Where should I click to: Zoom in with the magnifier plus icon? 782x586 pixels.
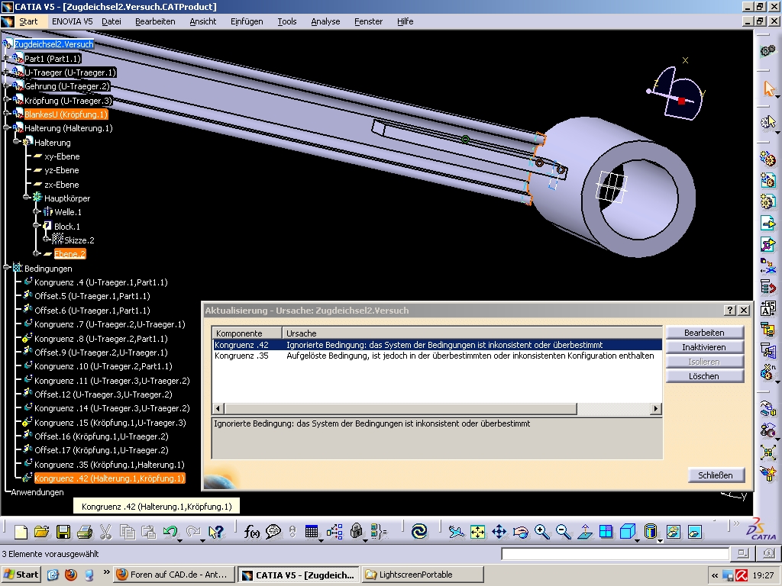pos(541,532)
